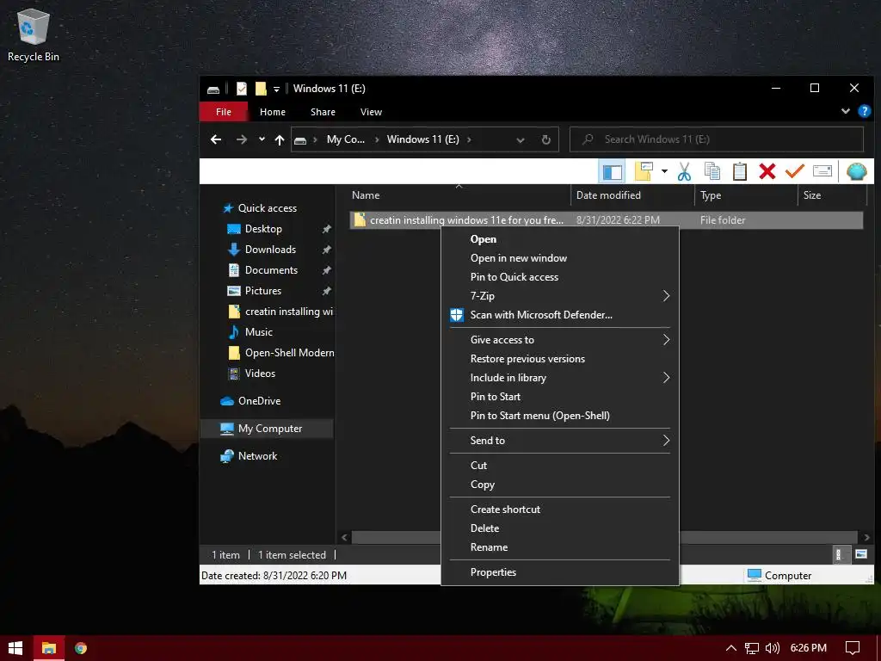
Task: Select Network in the sidebar
Action: 257,456
